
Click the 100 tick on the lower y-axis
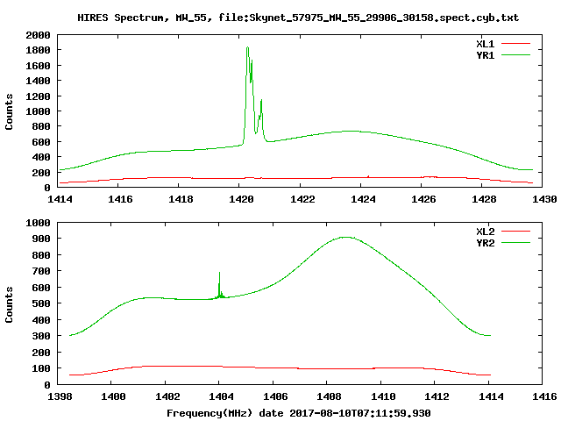41,368
